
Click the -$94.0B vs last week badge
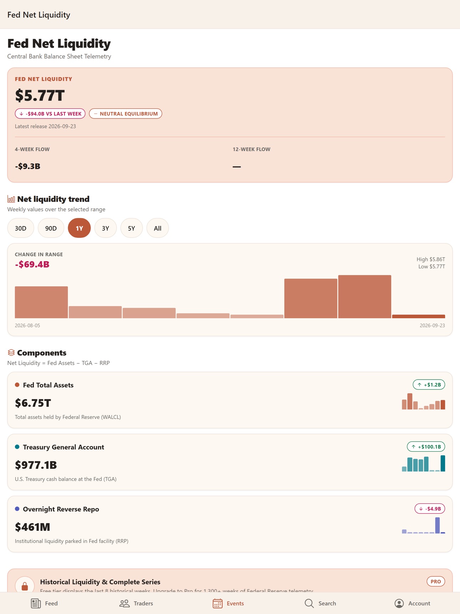coord(50,114)
